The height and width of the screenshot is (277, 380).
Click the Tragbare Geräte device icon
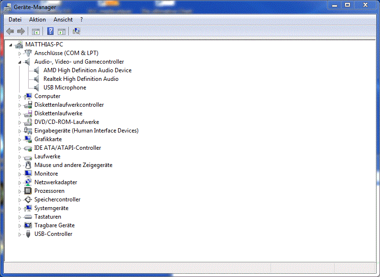[x=28, y=225]
